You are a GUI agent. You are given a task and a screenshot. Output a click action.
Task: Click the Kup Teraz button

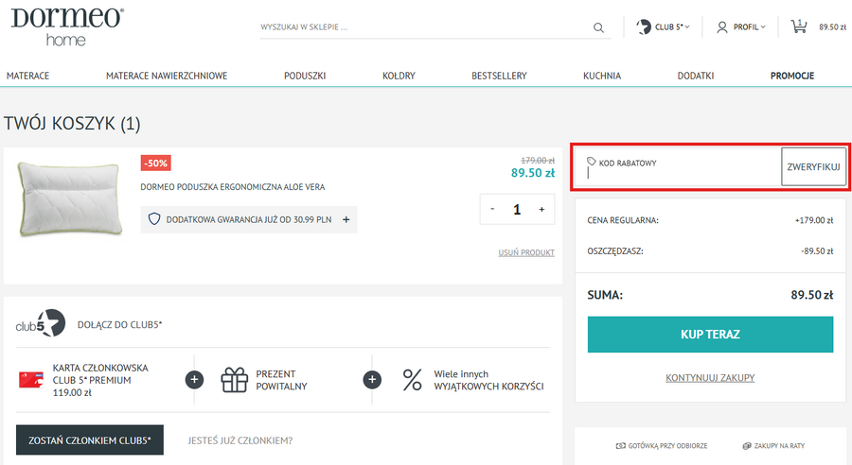pos(710,335)
